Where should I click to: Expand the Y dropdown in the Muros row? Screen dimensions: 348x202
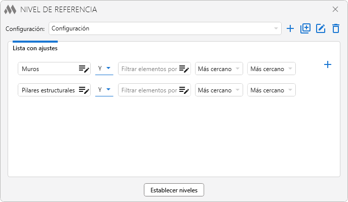tap(104, 69)
